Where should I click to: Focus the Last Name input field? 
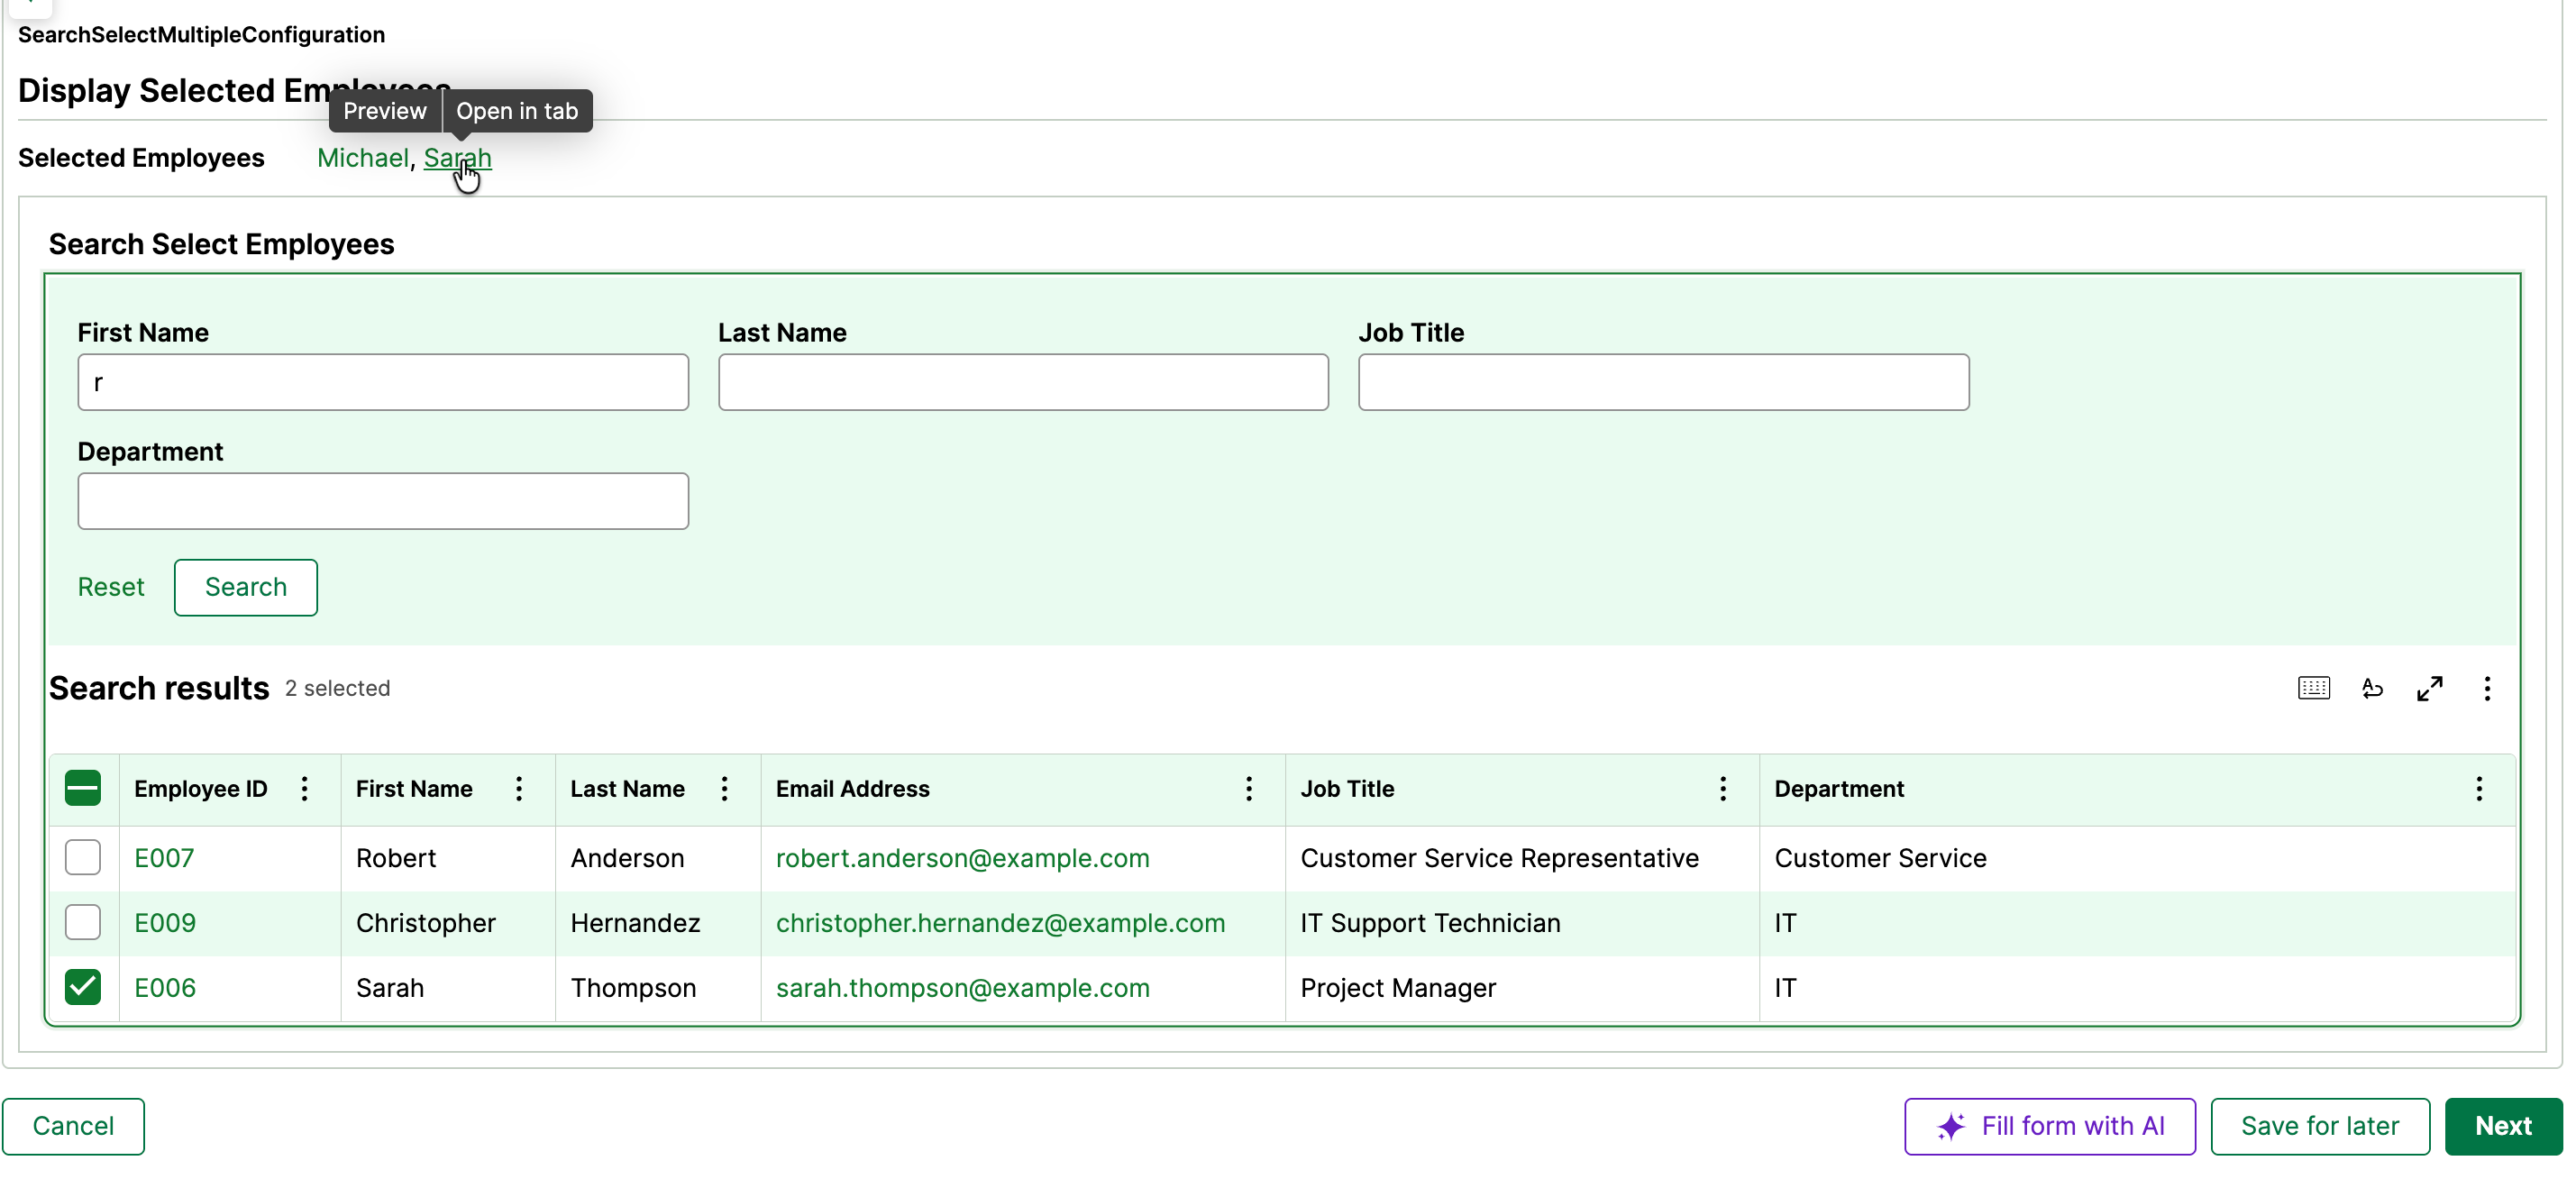click(x=1023, y=382)
